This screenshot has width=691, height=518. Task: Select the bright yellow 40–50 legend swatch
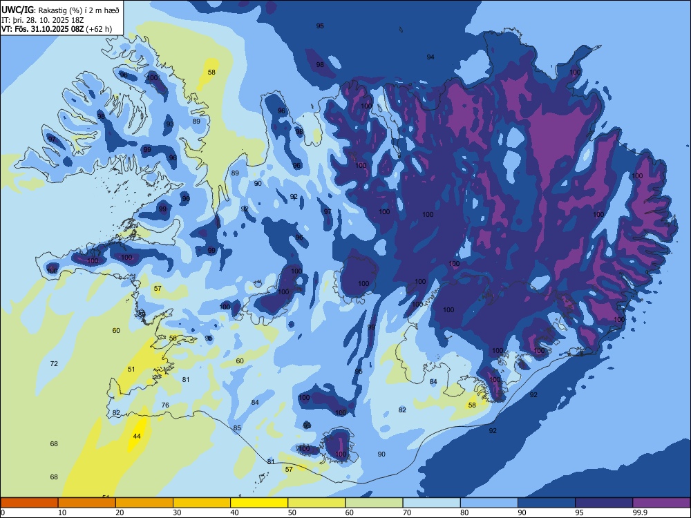pyautogui.click(x=259, y=503)
